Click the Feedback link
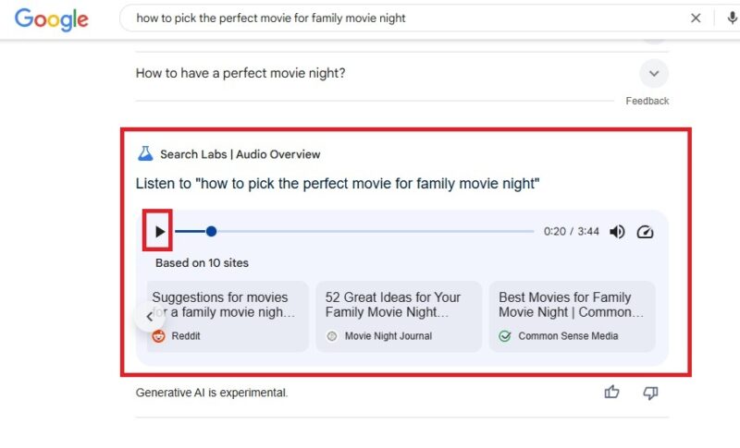 (647, 101)
